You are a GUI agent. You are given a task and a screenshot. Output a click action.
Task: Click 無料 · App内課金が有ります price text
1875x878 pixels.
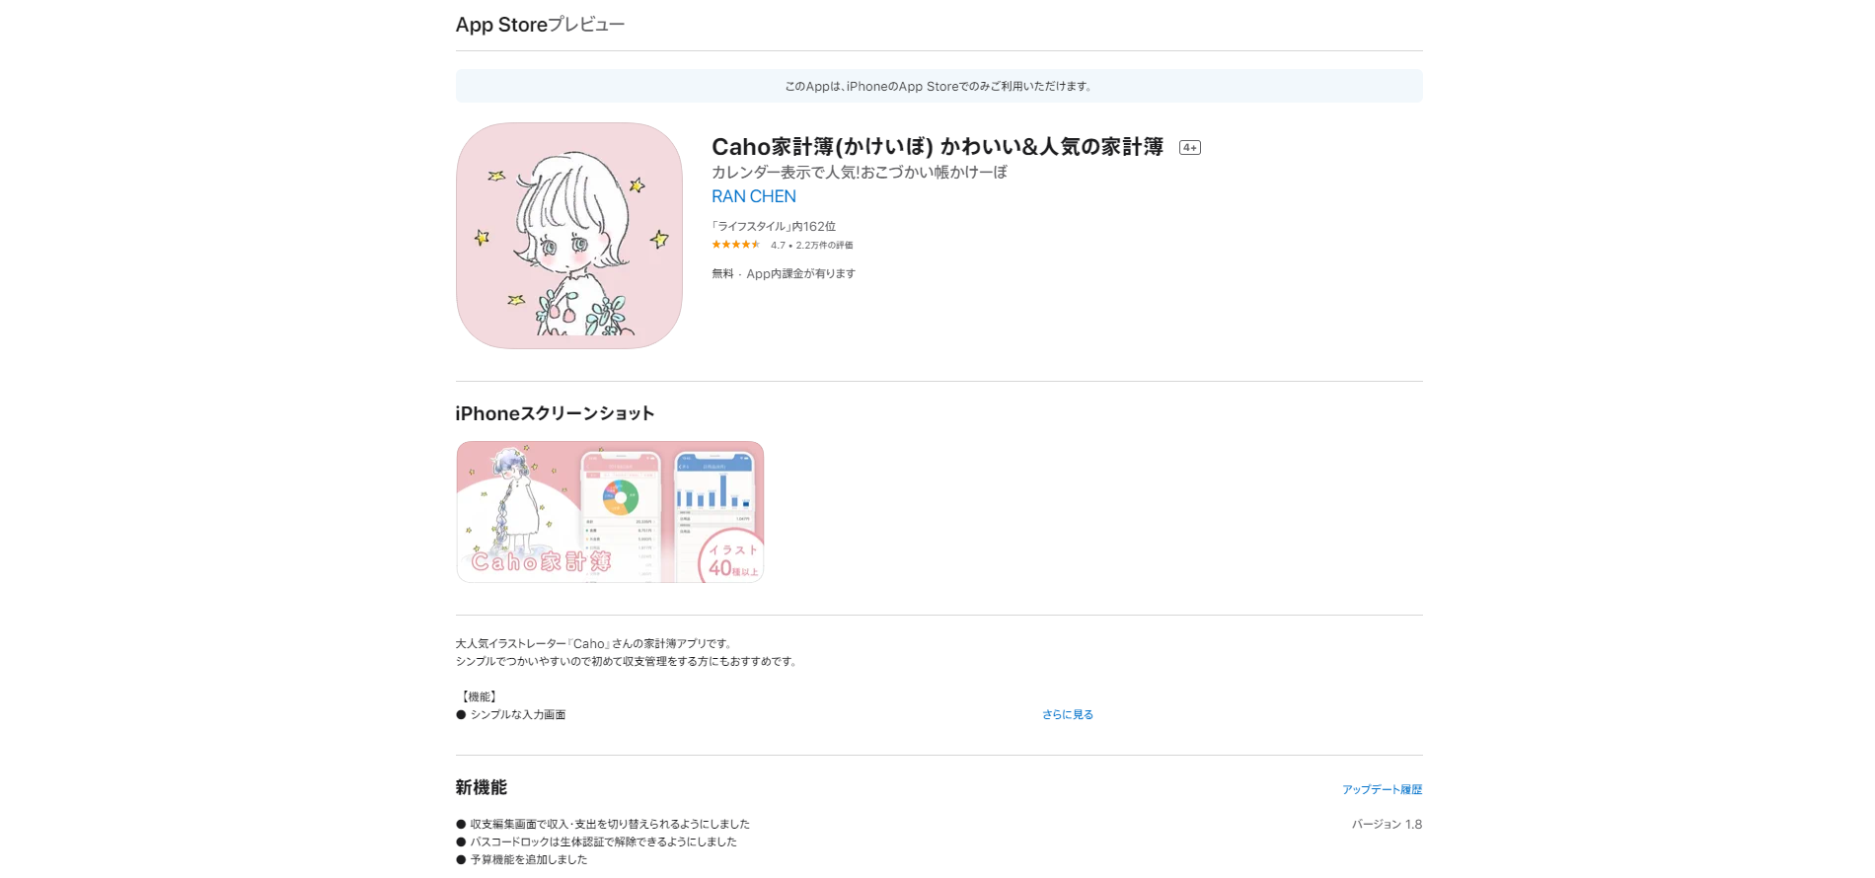tap(784, 274)
